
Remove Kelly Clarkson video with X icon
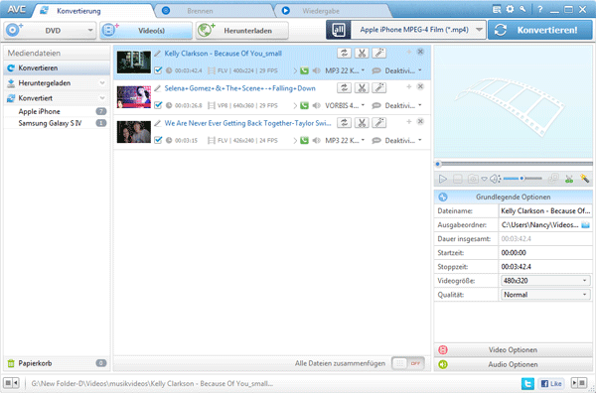[x=420, y=52]
